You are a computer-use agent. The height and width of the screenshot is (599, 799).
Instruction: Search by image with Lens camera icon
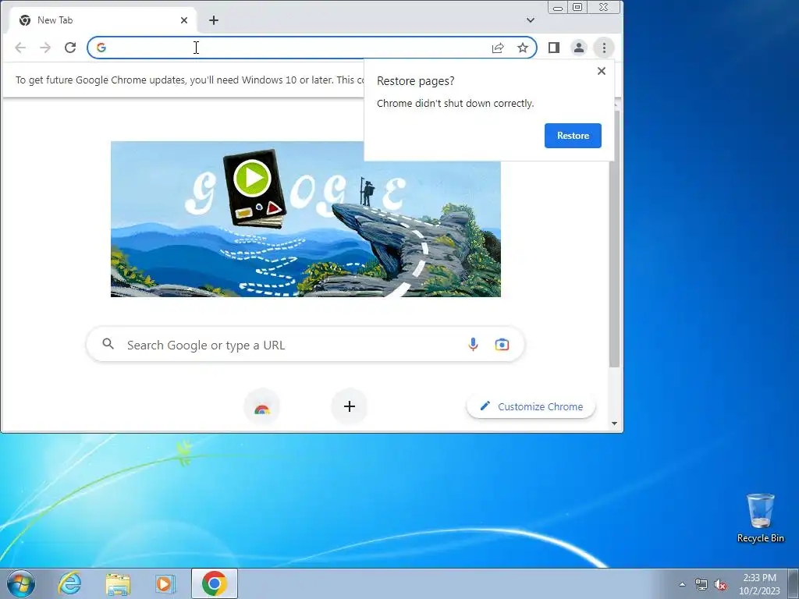(x=502, y=345)
